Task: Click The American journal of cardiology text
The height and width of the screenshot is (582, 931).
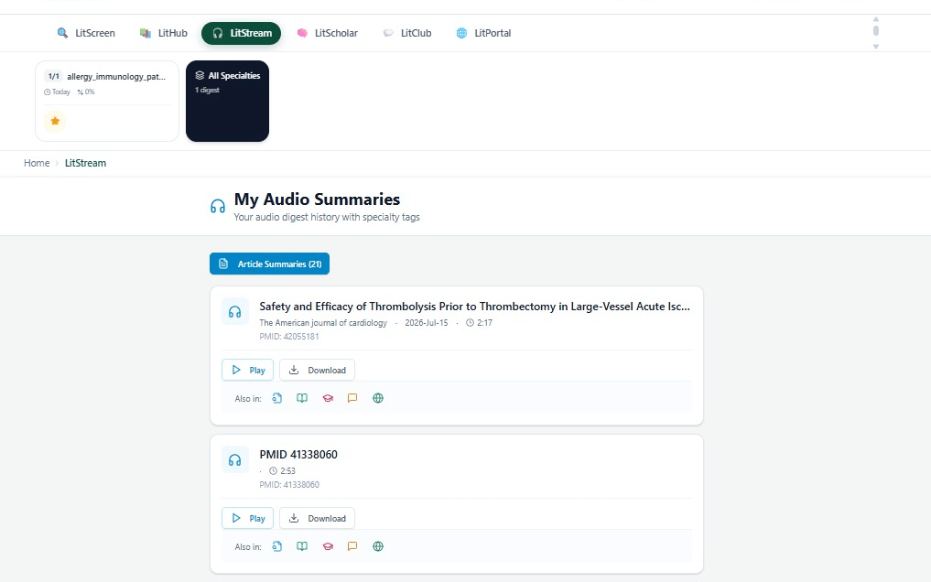Action: click(x=323, y=323)
